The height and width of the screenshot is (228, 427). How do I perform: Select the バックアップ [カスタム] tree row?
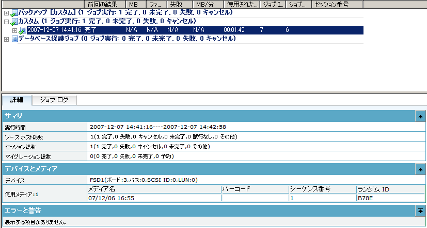[x=125, y=12]
